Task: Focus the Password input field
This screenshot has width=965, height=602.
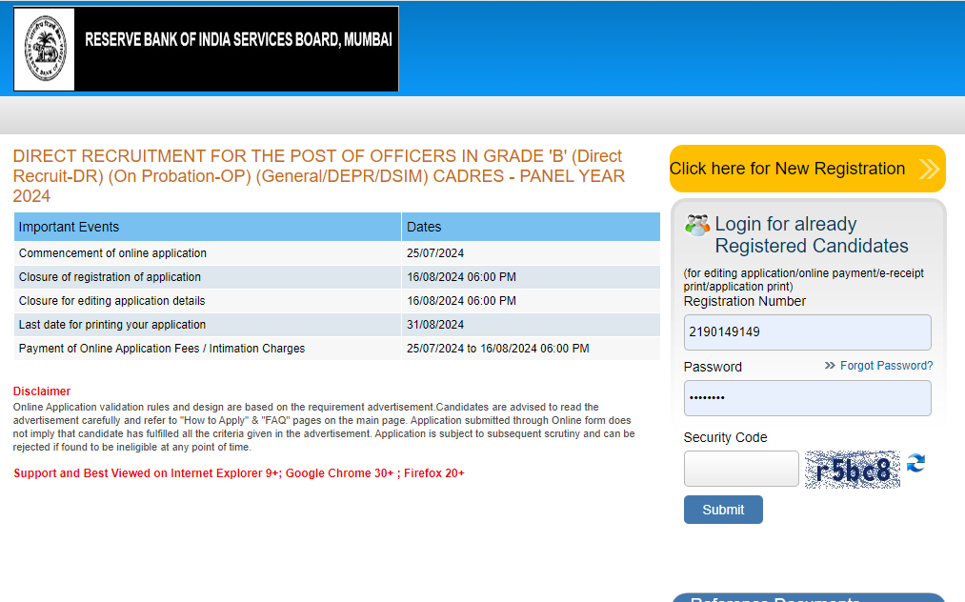Action: pyautogui.click(x=808, y=398)
